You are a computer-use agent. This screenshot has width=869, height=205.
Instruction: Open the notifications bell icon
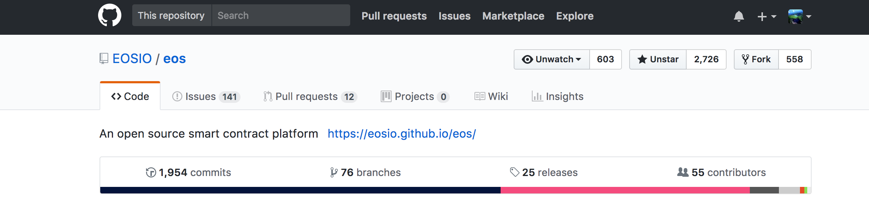click(739, 16)
